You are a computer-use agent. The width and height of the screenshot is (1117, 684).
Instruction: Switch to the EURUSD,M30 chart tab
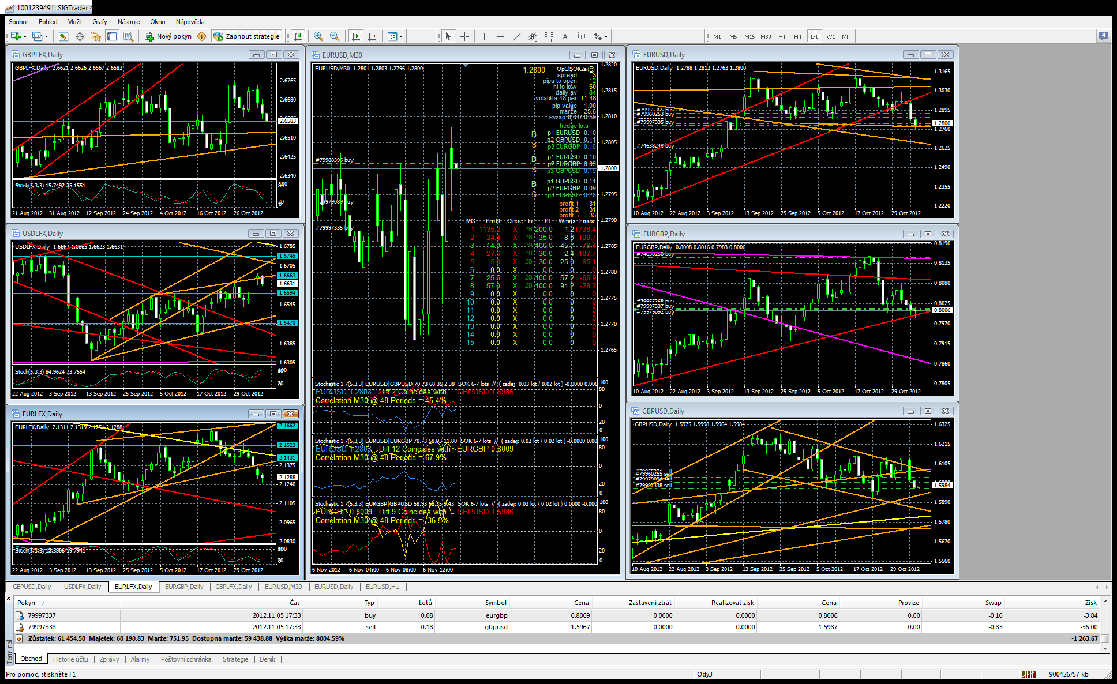pos(283,587)
